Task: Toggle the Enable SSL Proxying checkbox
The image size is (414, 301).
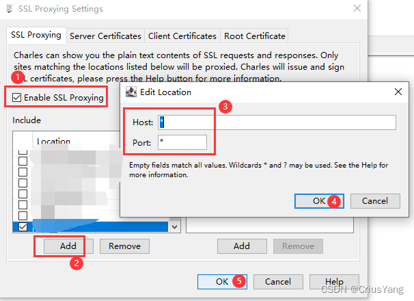Action: pyautogui.click(x=17, y=98)
